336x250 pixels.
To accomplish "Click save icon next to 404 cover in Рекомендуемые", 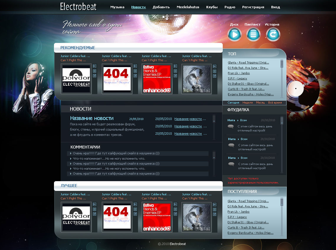I will pyautogui.click(x=135, y=76).
